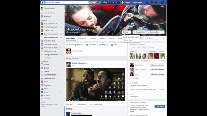This screenshot has width=207, height=116.
Task: Click the Facebook logo icon
Action: tap(42, 2)
